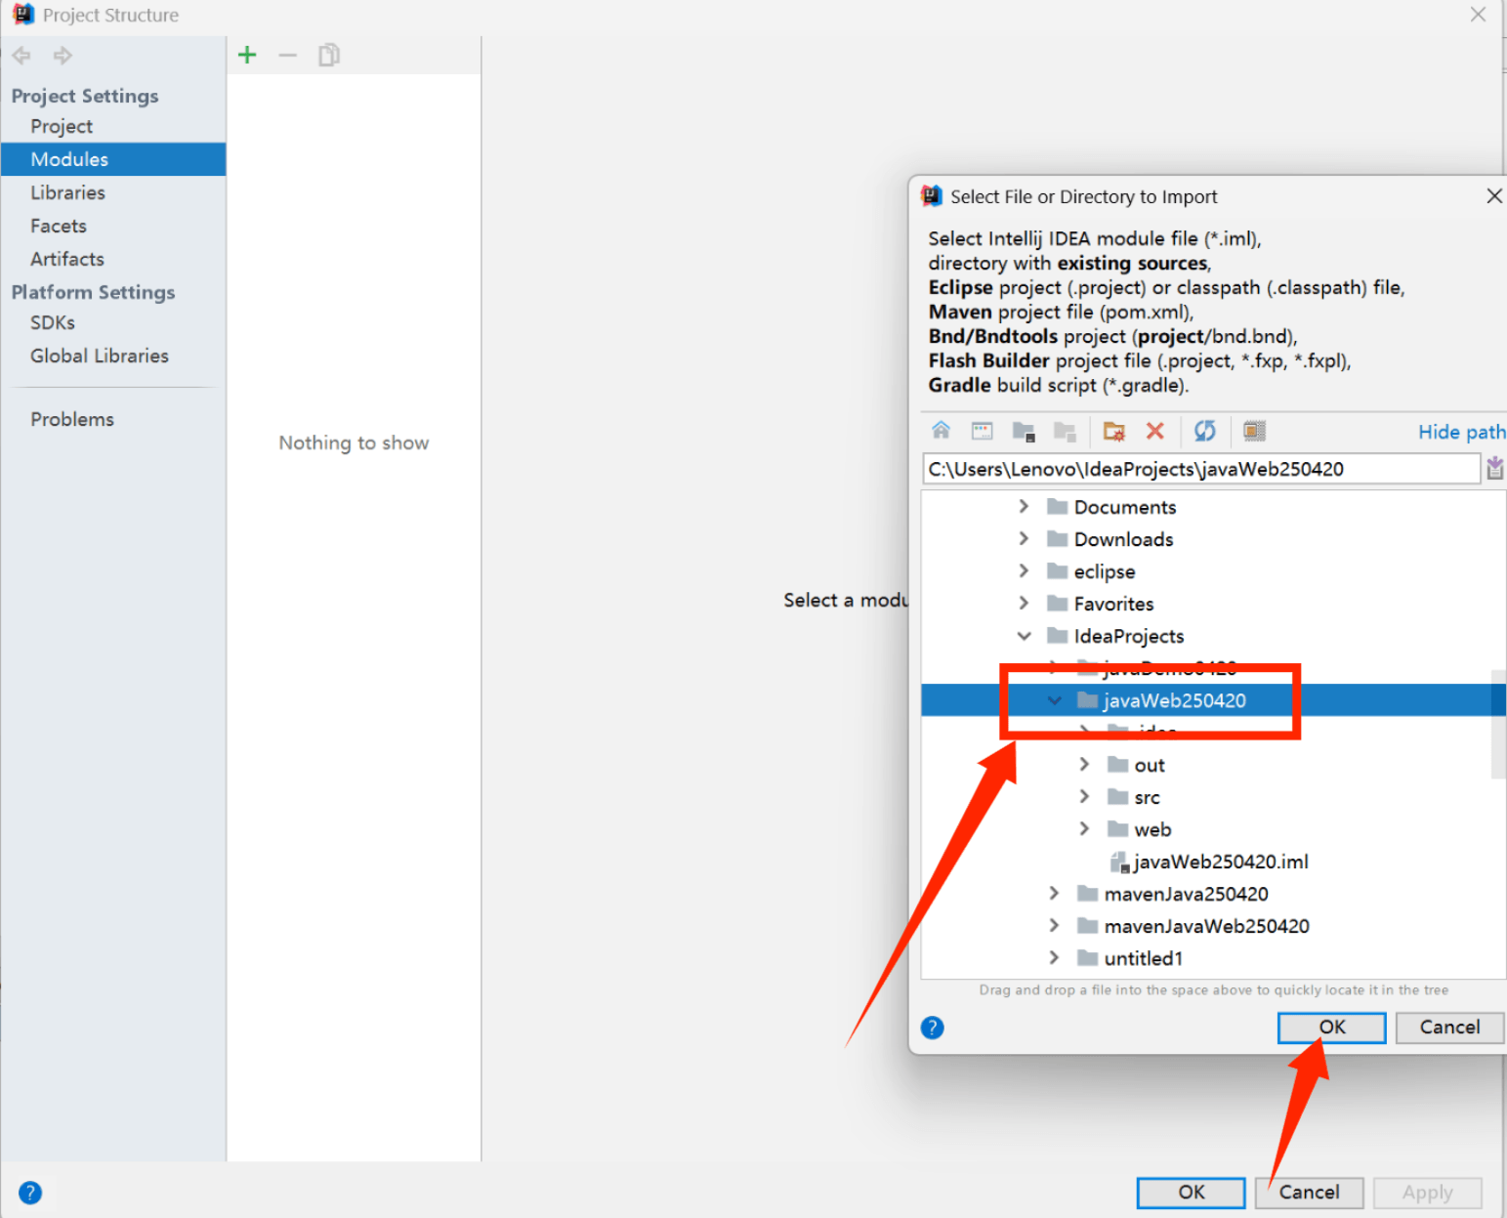
Task: Click the green plus Add module icon
Action: (247, 55)
